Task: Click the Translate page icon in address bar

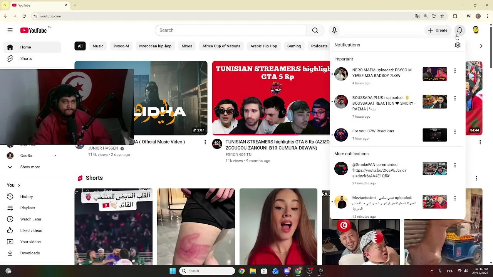Action: pos(417,16)
